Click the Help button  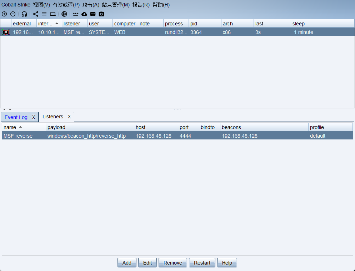(x=227, y=263)
